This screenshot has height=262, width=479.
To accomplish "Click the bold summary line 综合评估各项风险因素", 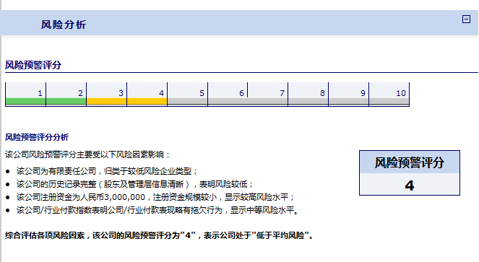I will tap(159, 235).
